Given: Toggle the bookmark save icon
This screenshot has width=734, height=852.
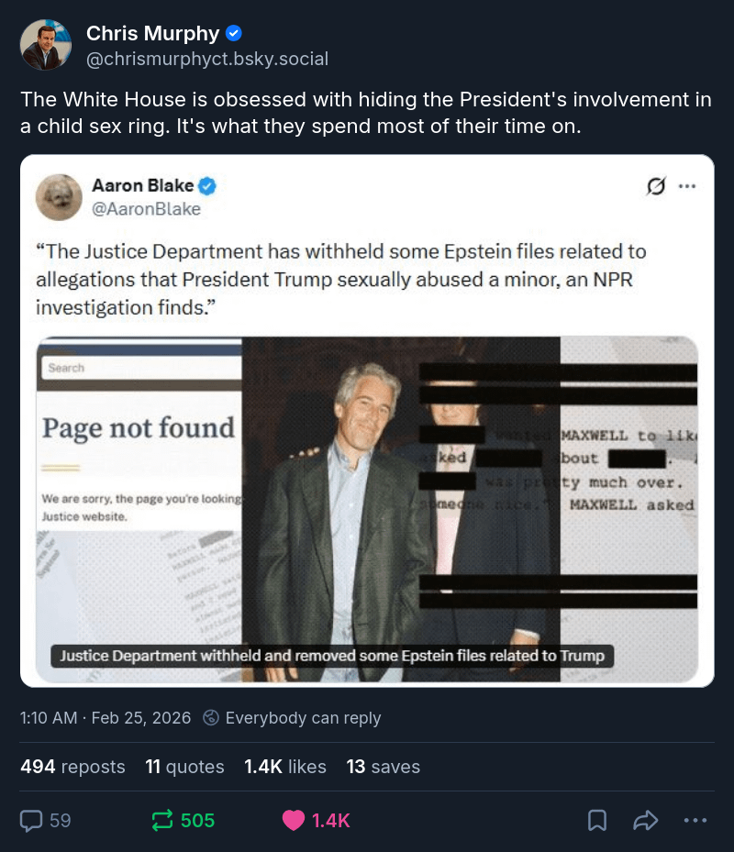Looking at the screenshot, I should (x=597, y=820).
